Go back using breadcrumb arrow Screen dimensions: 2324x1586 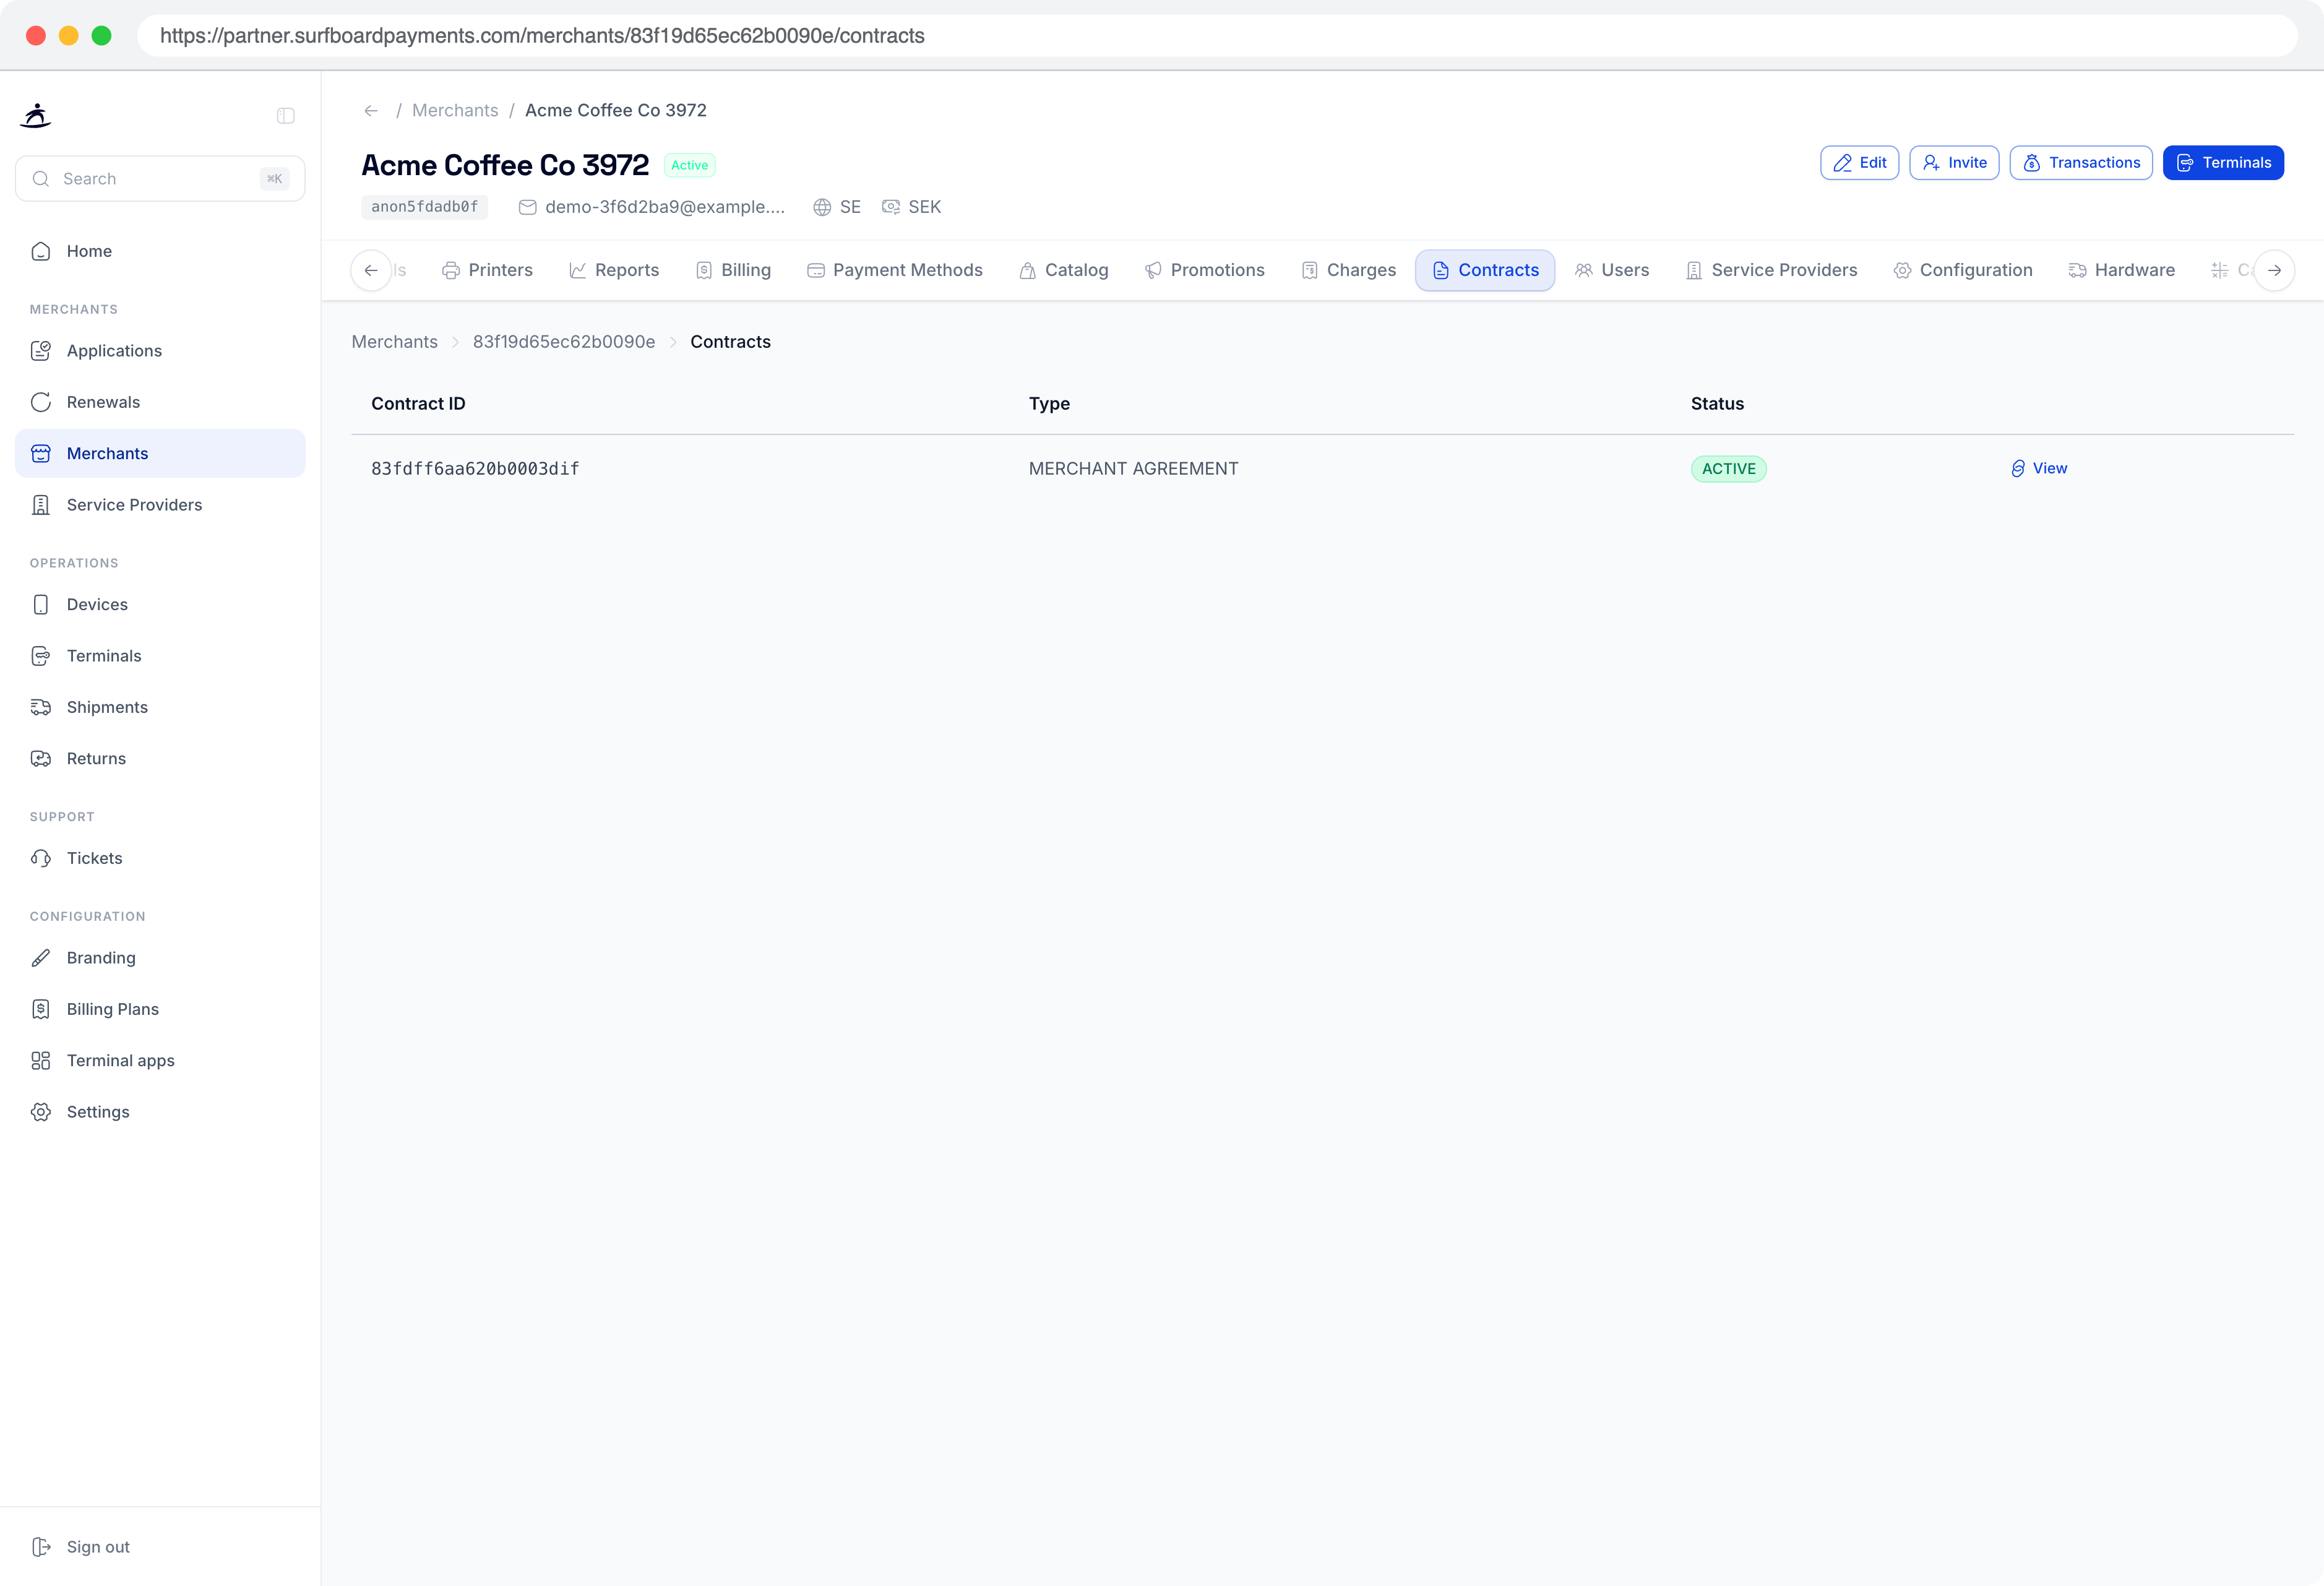[x=371, y=111]
